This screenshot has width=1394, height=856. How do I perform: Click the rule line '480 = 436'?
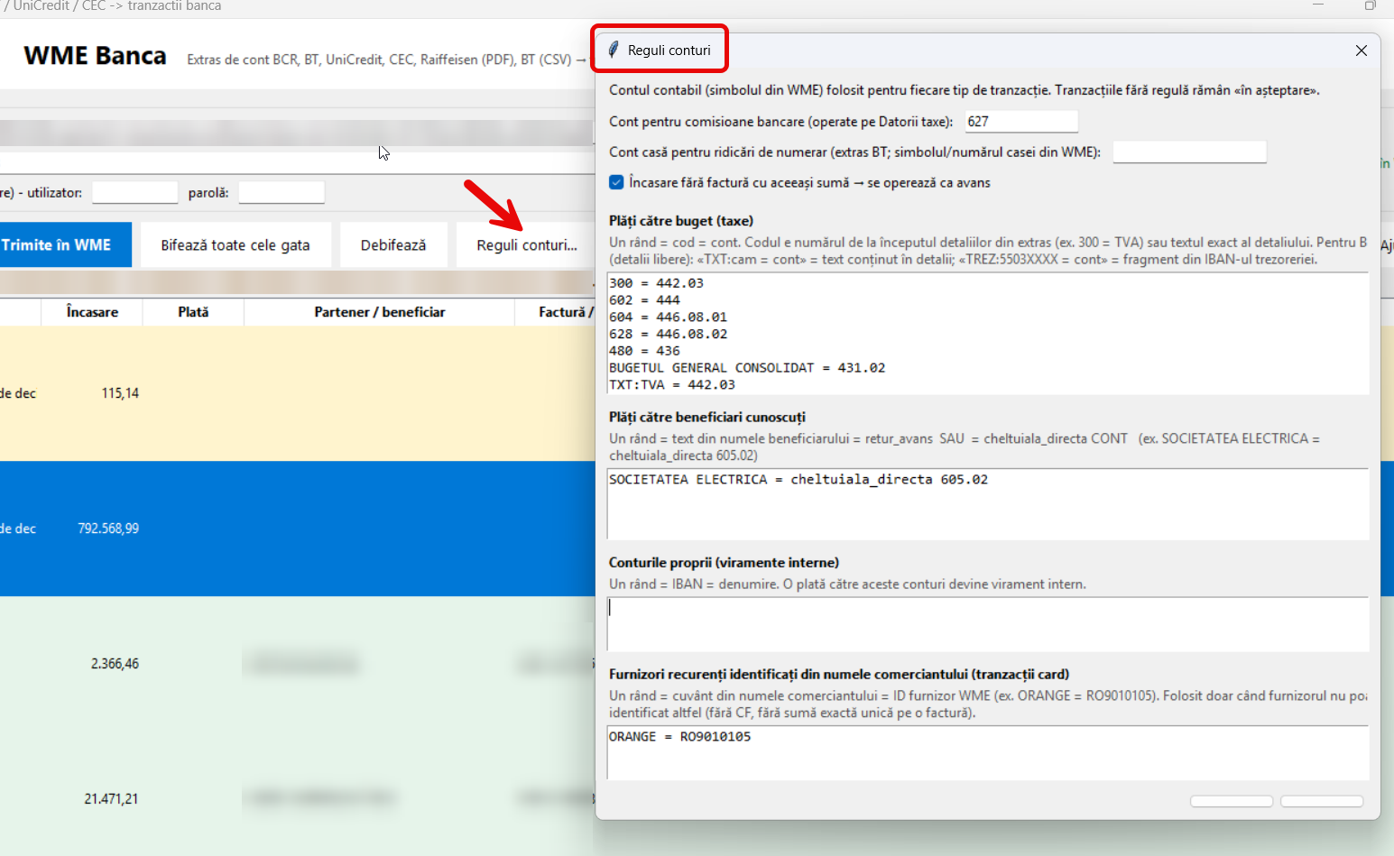tap(644, 351)
